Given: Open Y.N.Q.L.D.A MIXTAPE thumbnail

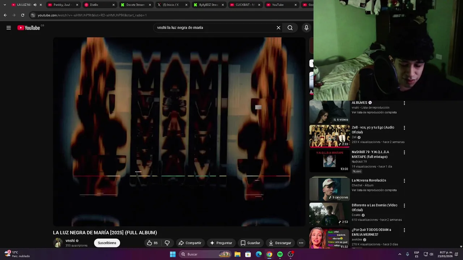Looking at the screenshot, I should pos(330,161).
